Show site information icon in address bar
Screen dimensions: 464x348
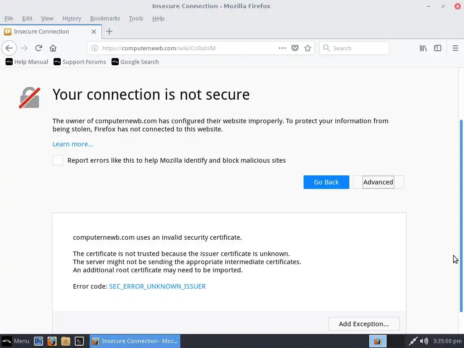pos(94,48)
